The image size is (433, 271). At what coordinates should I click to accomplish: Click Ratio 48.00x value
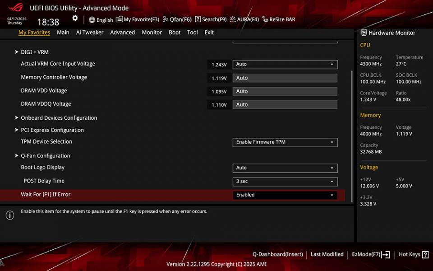[x=403, y=99]
